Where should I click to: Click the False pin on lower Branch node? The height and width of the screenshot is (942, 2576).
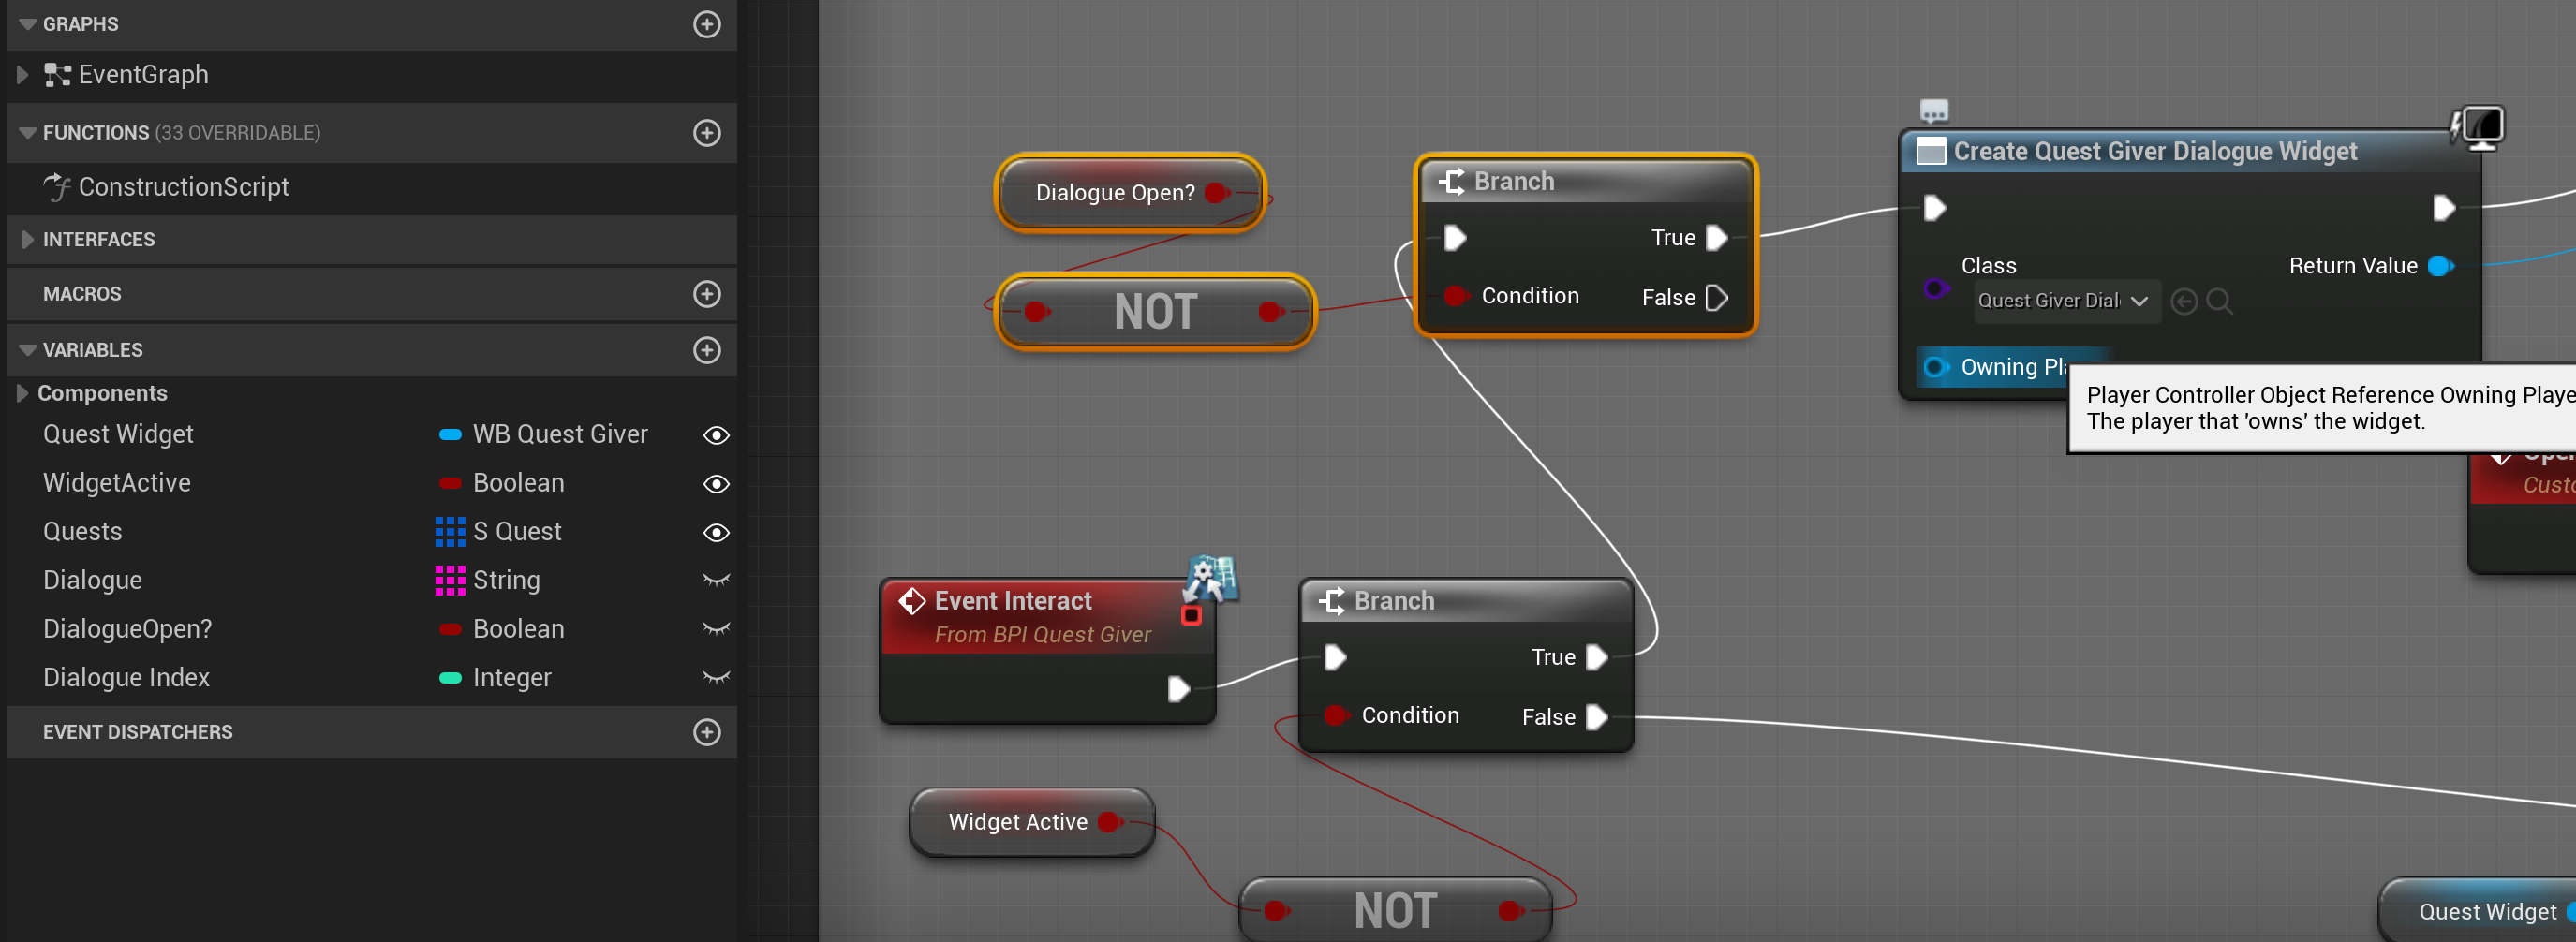tap(1596, 717)
